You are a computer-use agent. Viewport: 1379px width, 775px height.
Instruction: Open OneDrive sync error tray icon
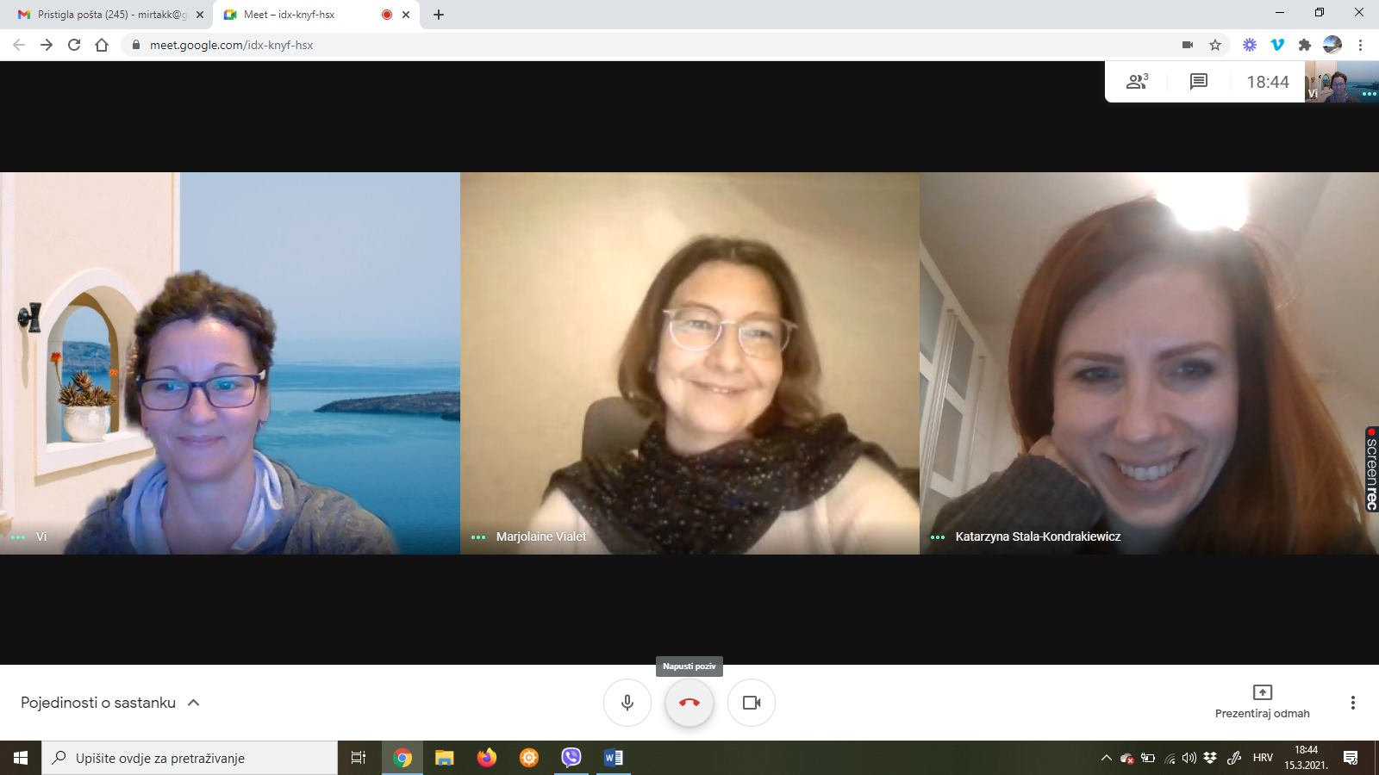point(1127,759)
